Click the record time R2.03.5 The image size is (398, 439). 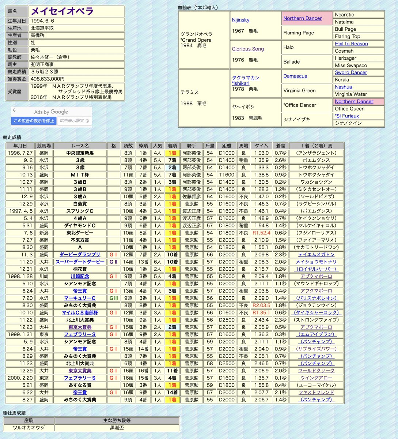pyautogui.click(x=261, y=305)
